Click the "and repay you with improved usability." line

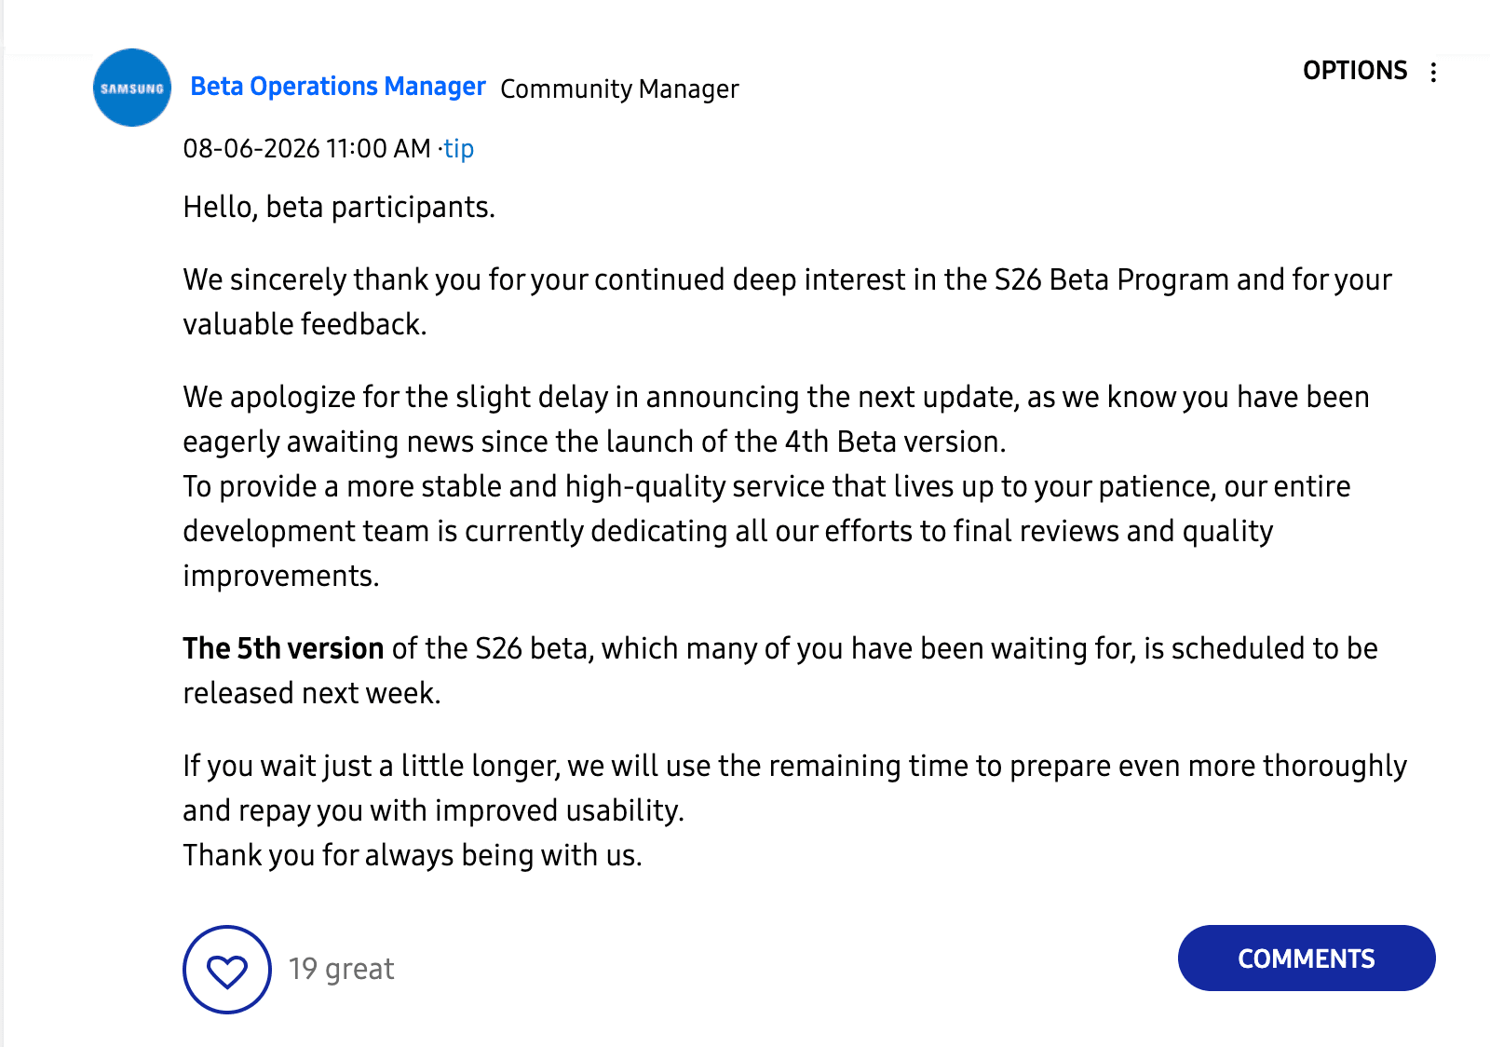pos(433,810)
